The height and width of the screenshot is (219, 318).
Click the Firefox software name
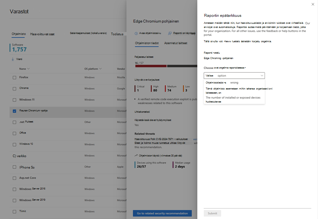pos(24,77)
